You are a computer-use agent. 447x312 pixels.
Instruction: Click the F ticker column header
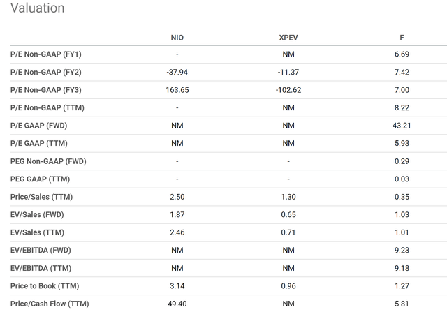(x=402, y=36)
